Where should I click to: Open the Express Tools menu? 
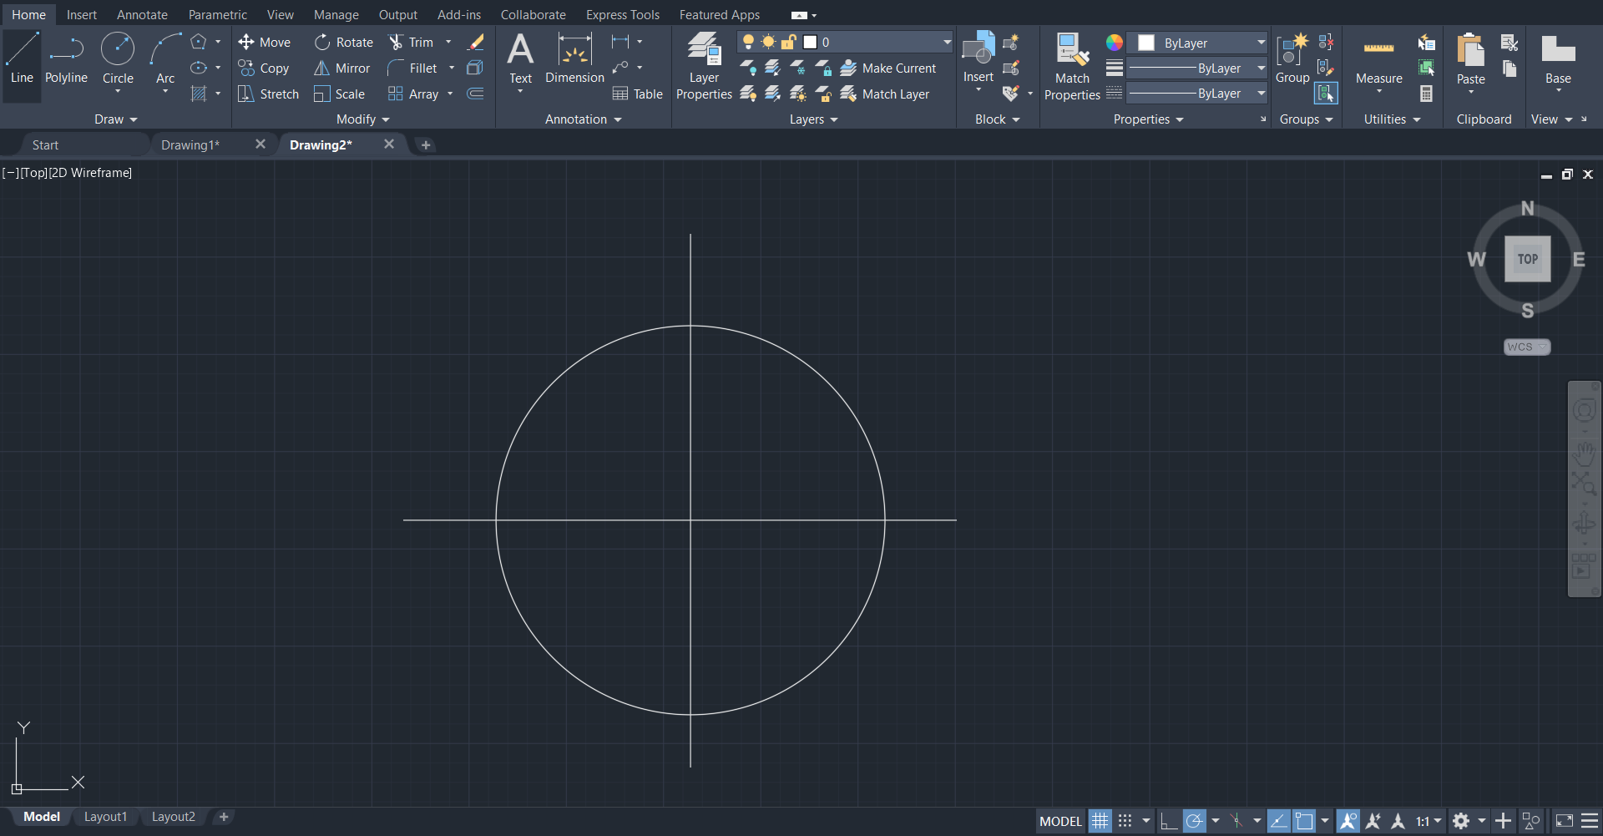(622, 14)
